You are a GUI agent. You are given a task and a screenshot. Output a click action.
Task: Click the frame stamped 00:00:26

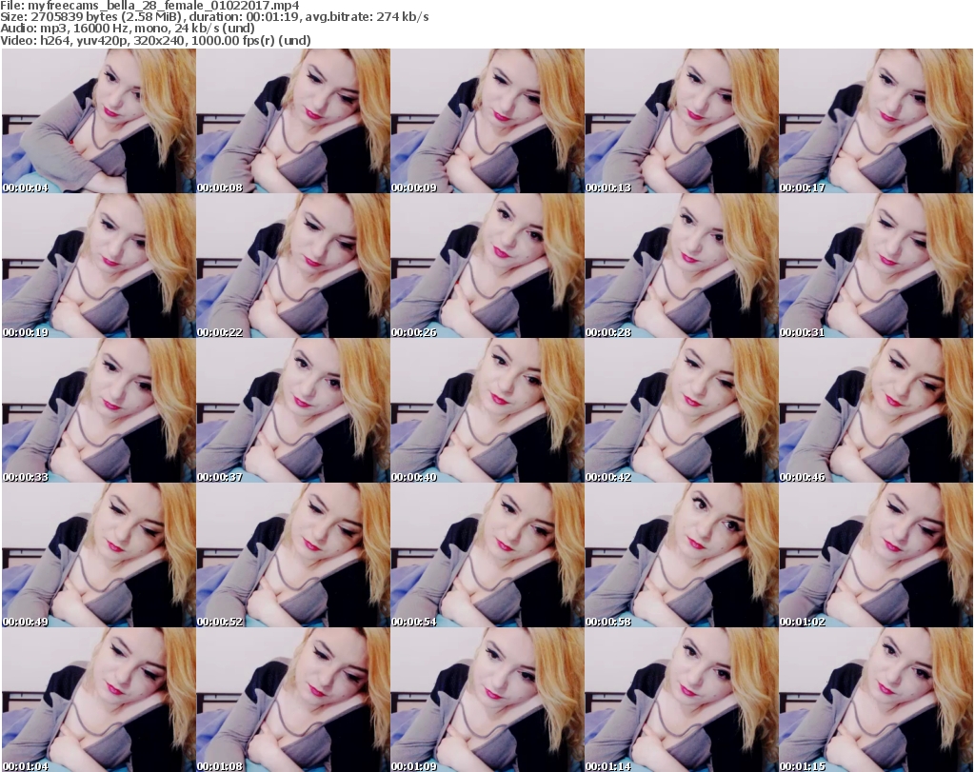pos(487,266)
